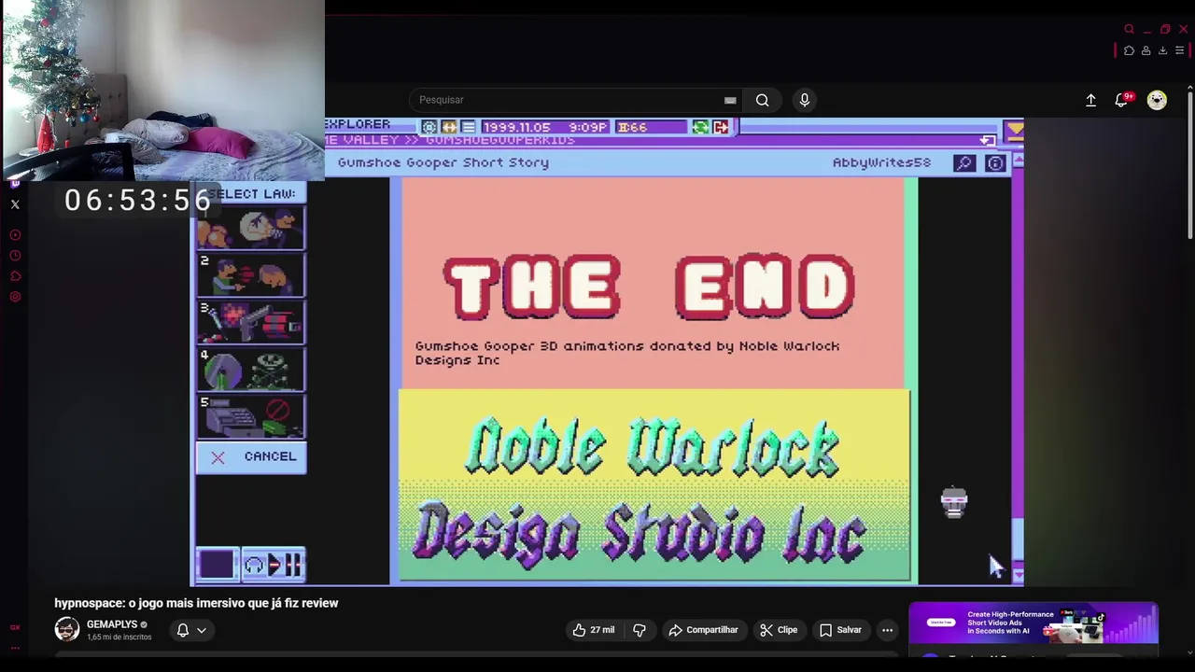Image resolution: width=1195 pixels, height=672 pixels.
Task: Select law 1 violence illustration
Action: click(x=250, y=228)
